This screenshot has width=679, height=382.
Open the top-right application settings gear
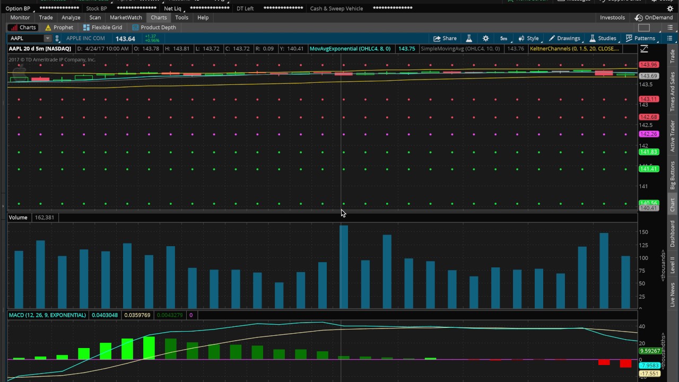coord(670,8)
